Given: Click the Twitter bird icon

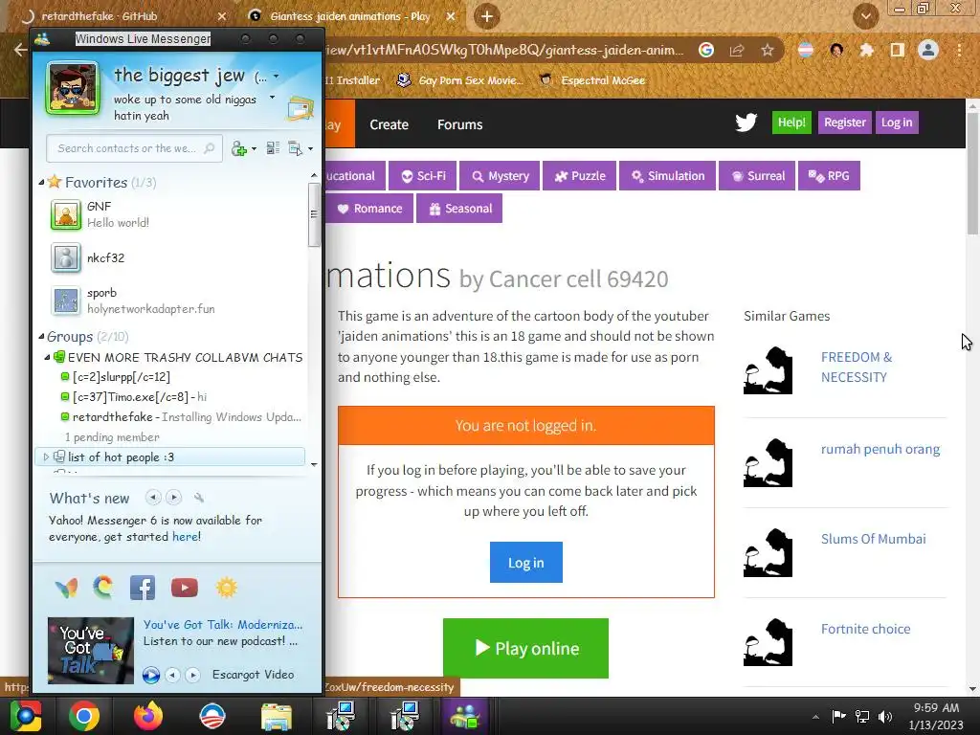Looking at the screenshot, I should tap(746, 122).
